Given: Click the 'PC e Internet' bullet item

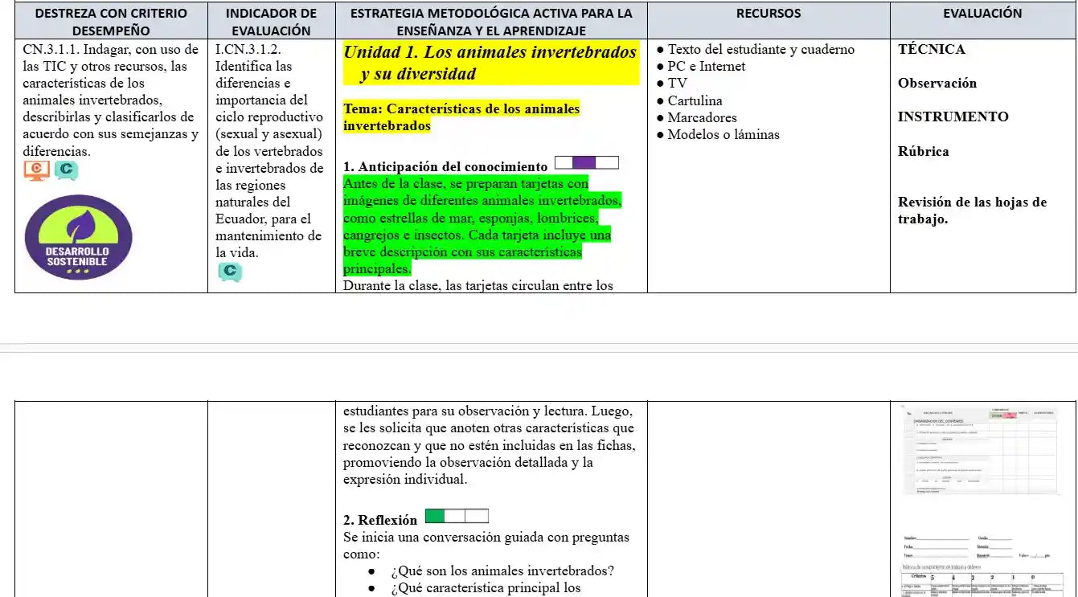Looking at the screenshot, I should click(x=706, y=67).
